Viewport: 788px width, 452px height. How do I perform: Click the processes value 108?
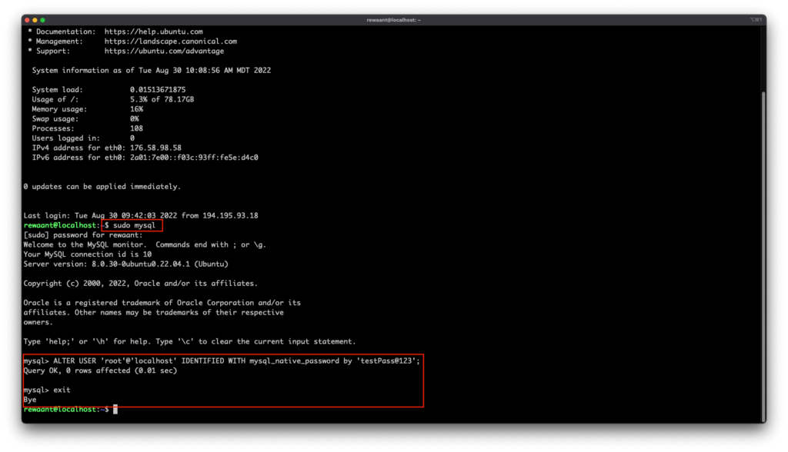[136, 128]
